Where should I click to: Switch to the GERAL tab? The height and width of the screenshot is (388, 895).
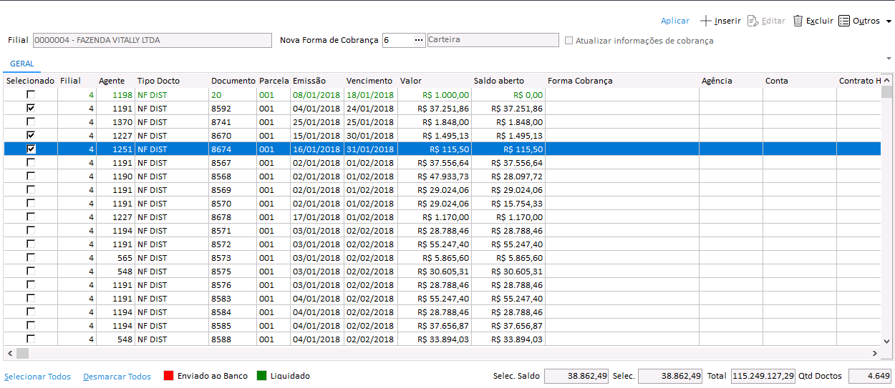[x=22, y=64]
